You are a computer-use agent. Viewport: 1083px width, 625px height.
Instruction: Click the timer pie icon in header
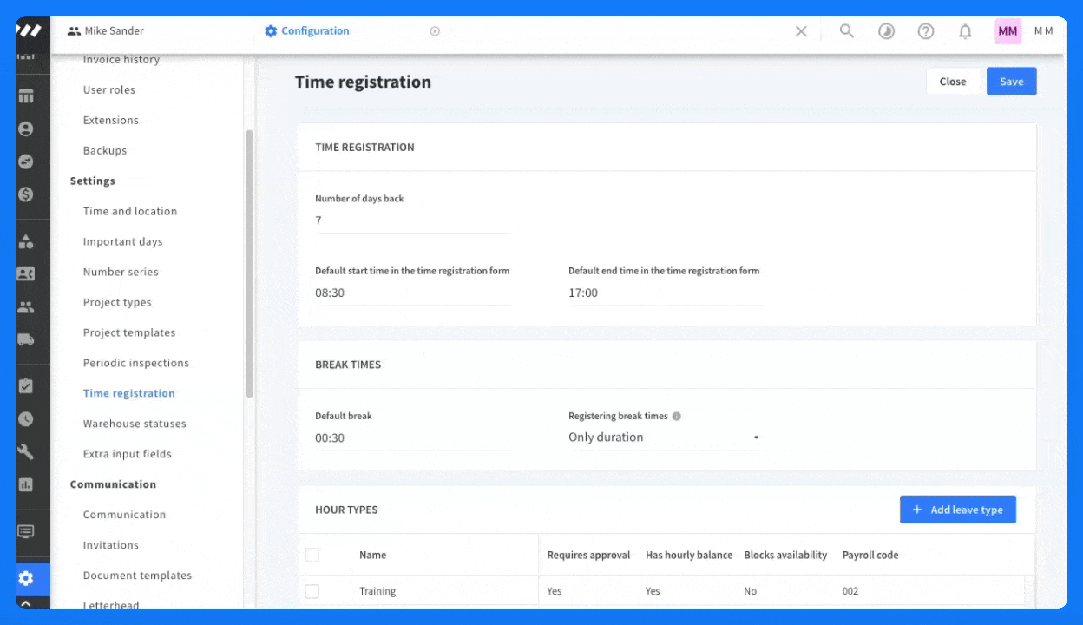tap(886, 31)
